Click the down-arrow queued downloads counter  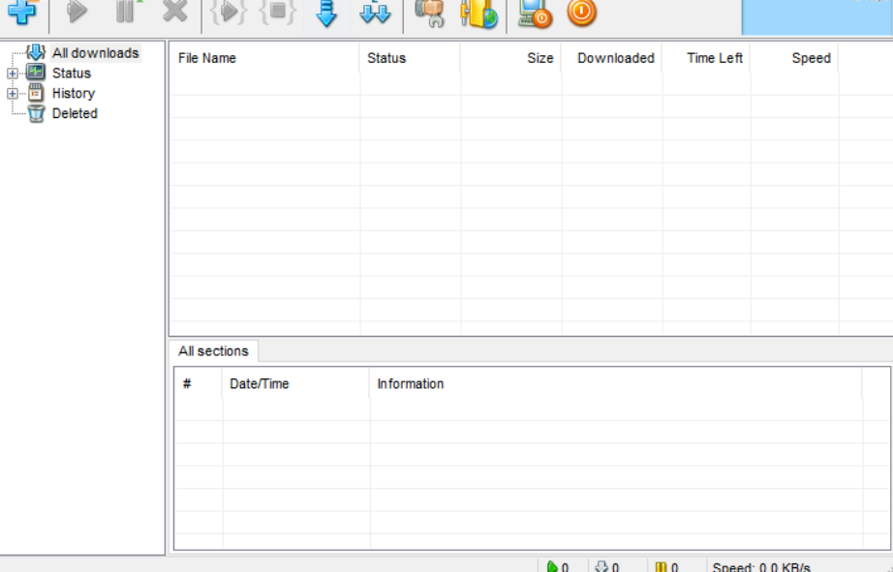[x=607, y=567]
